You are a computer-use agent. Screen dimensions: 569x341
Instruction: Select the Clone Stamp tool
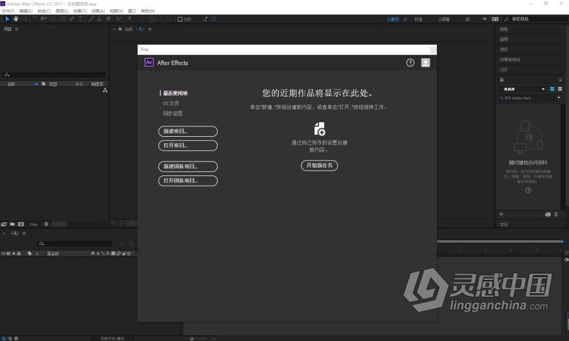click(100, 19)
